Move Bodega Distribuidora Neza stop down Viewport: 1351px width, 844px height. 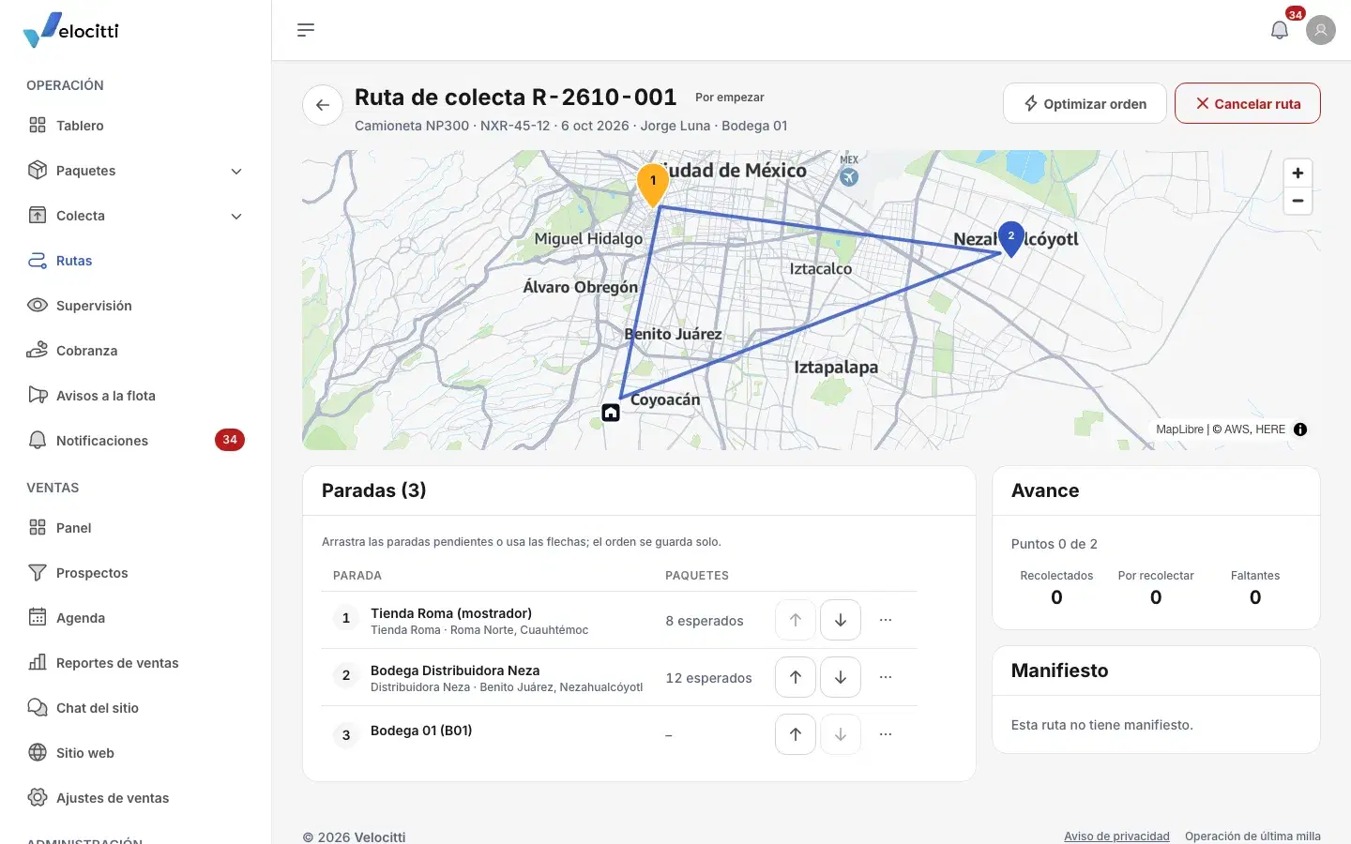click(841, 677)
